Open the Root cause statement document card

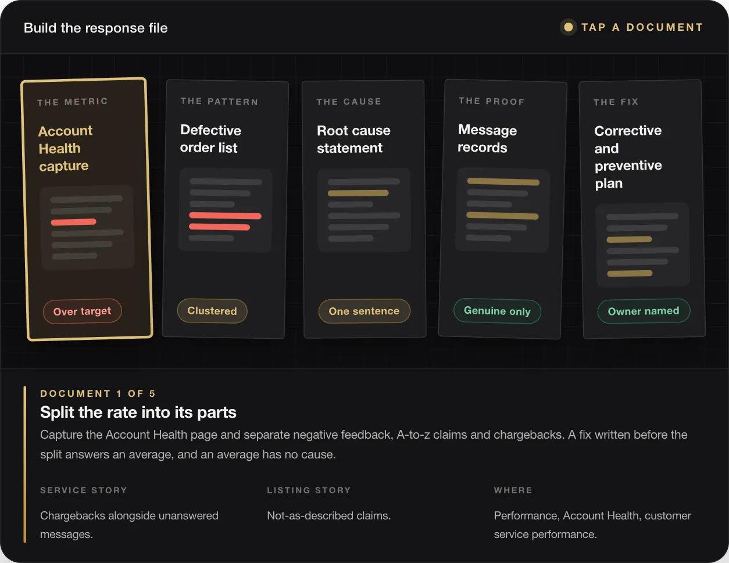(x=364, y=209)
